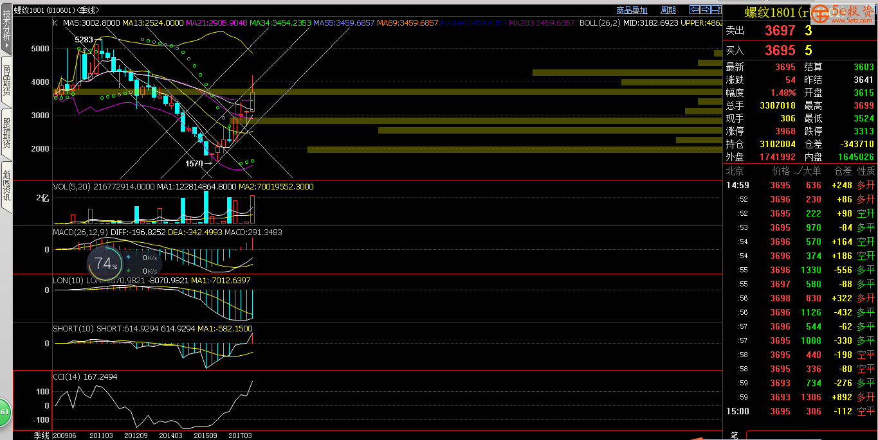
Task: Click the SHORT(10) indicator label
Action: click(73, 328)
